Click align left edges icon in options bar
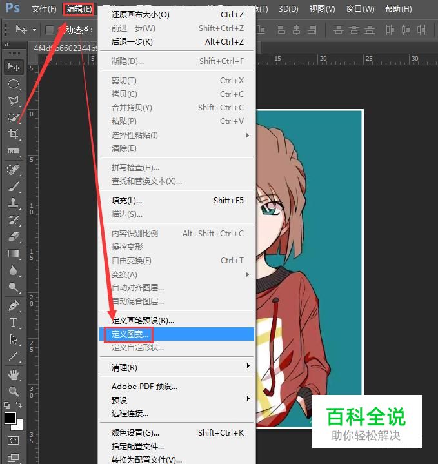Screen dimensions: 438x464 tap(281, 30)
